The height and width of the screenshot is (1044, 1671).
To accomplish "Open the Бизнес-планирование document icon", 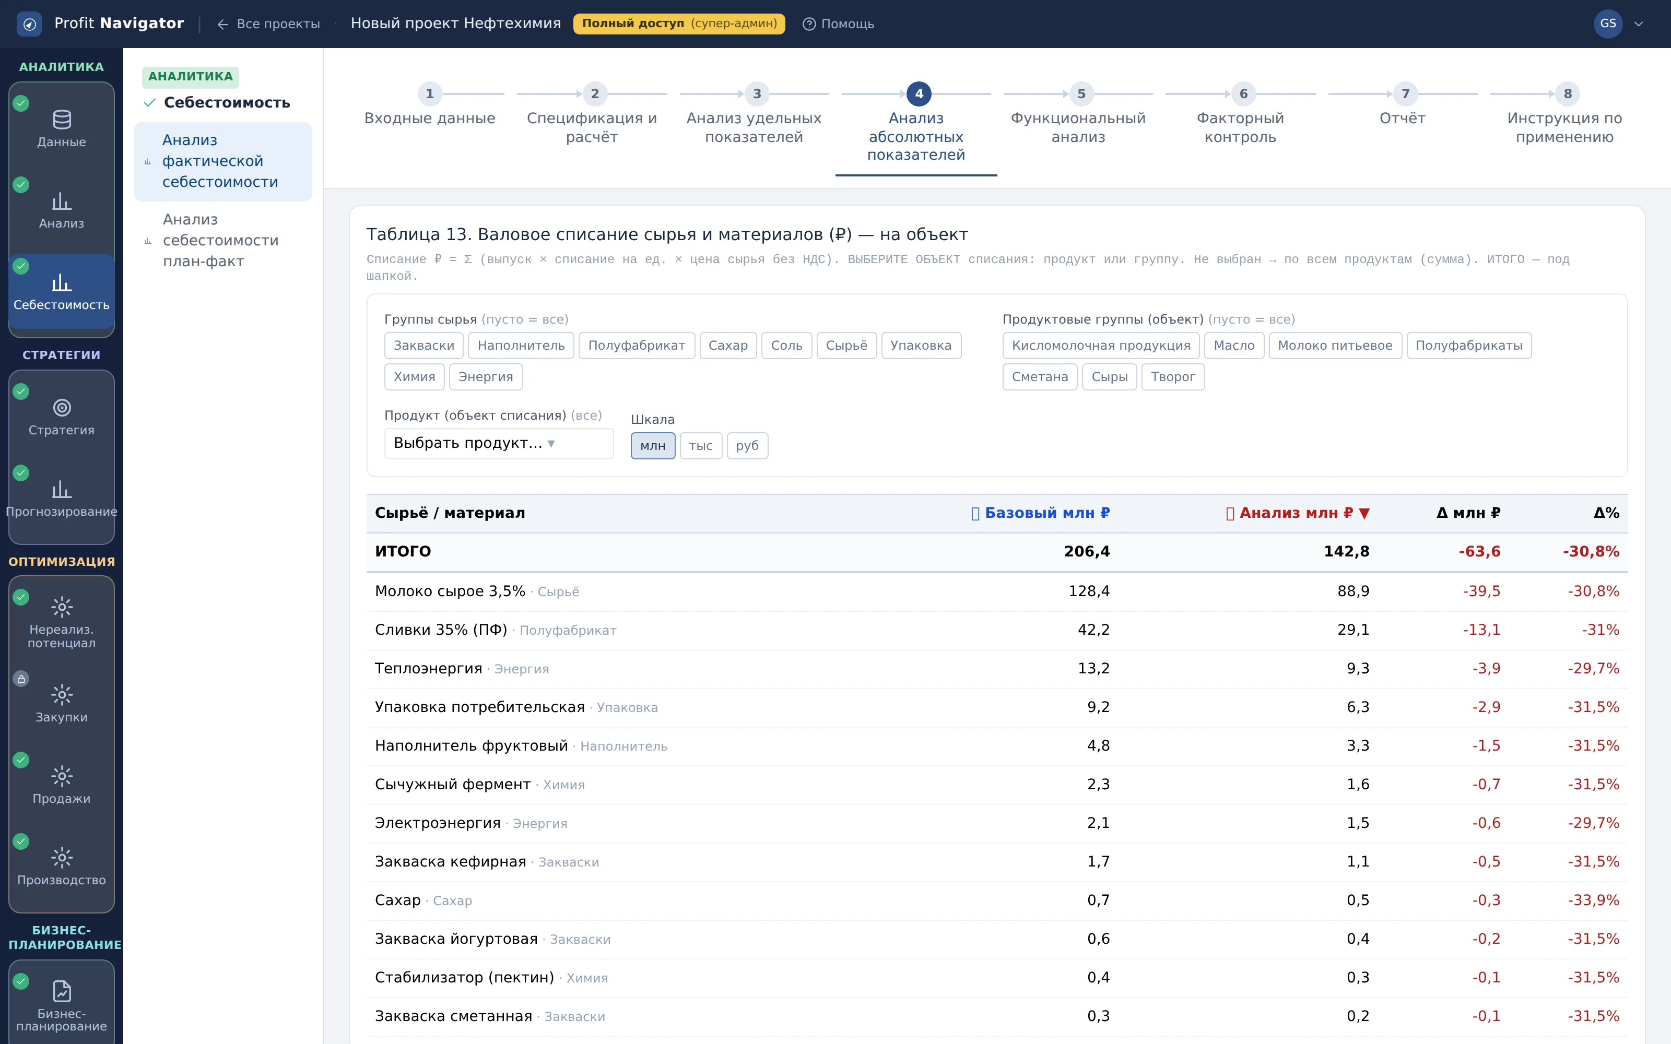I will click(x=62, y=991).
